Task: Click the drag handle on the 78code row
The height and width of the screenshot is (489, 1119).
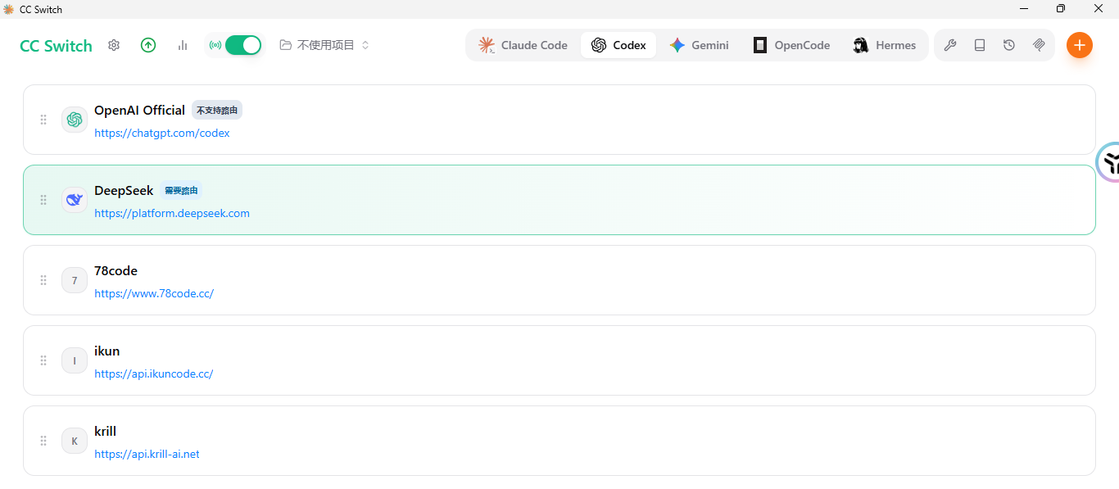Action: coord(43,280)
